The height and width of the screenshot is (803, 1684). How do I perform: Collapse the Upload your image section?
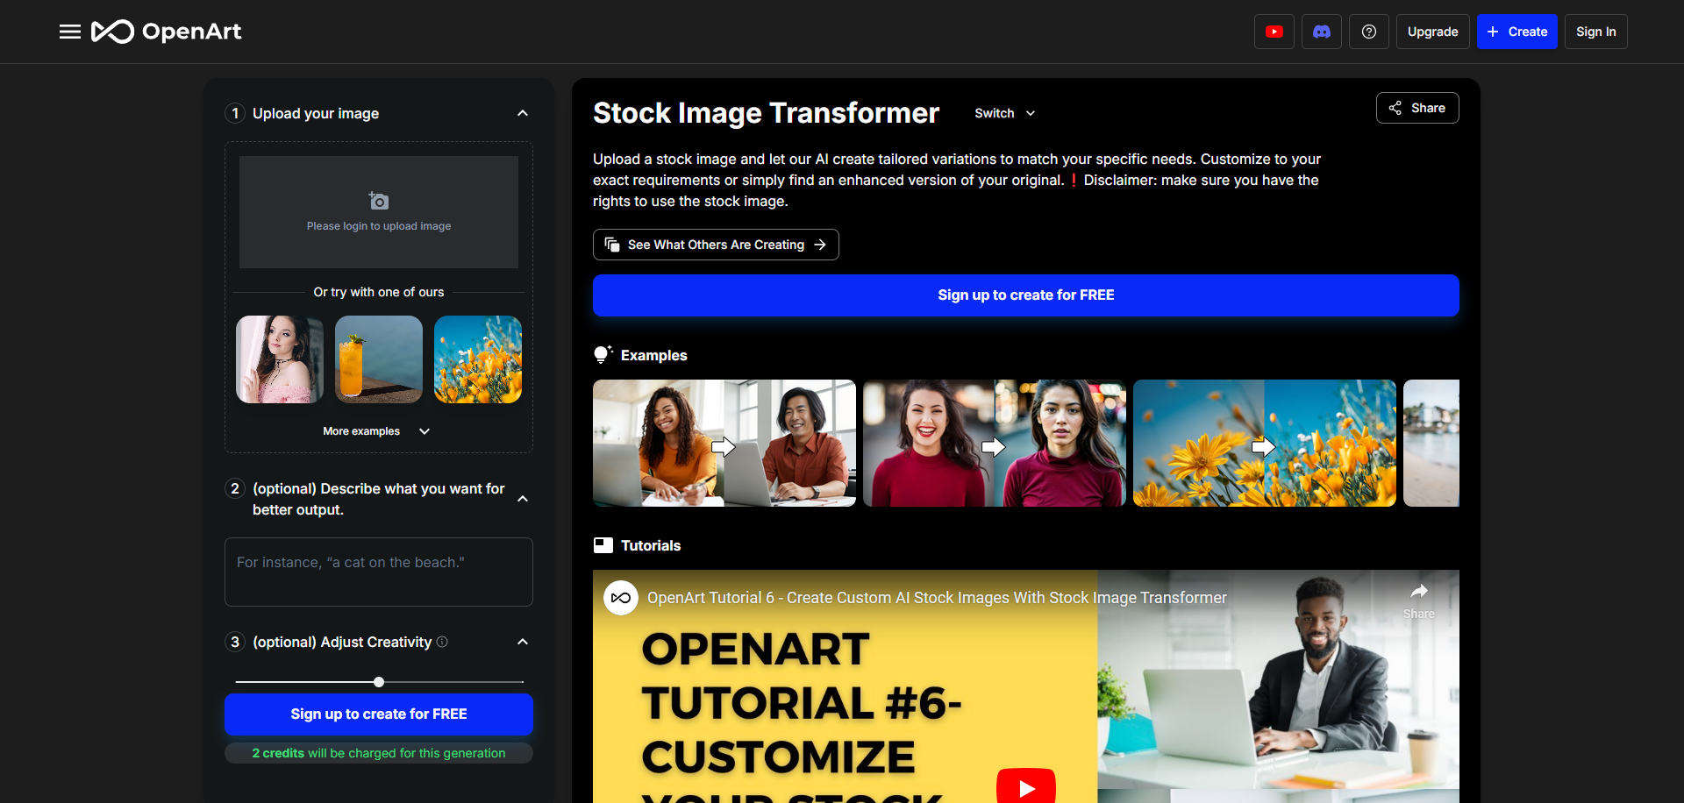tap(523, 113)
